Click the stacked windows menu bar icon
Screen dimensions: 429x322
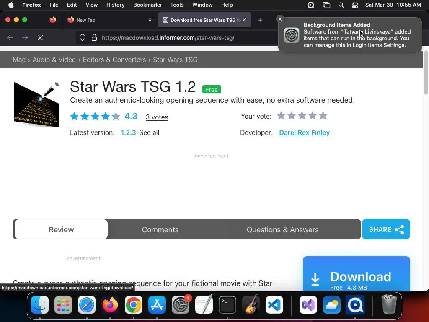tap(326, 5)
